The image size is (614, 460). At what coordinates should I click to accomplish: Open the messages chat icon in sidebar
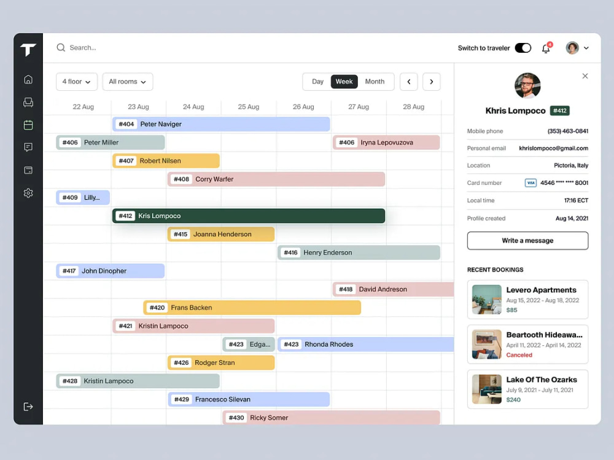point(28,147)
